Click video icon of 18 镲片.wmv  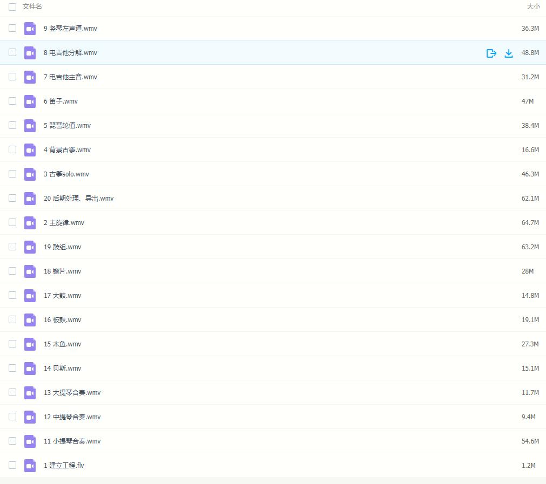pyautogui.click(x=30, y=271)
